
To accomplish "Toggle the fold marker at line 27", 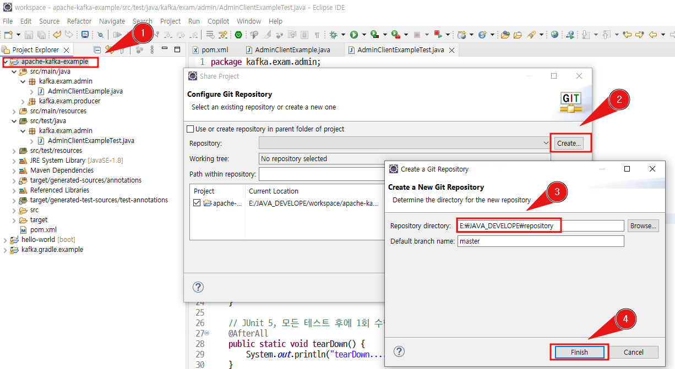I will (207, 334).
